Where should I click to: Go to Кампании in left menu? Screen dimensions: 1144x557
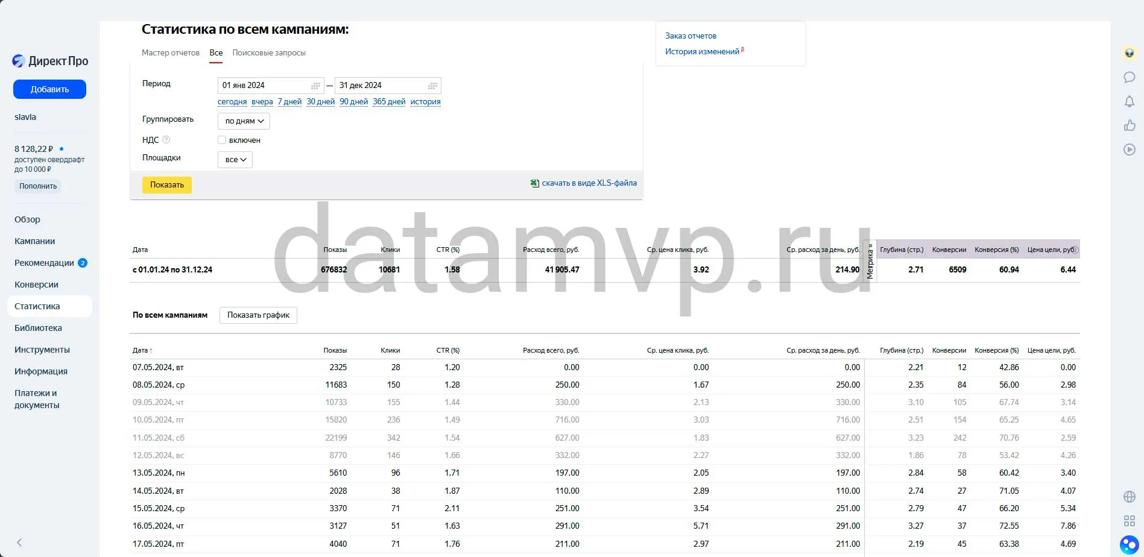35,241
